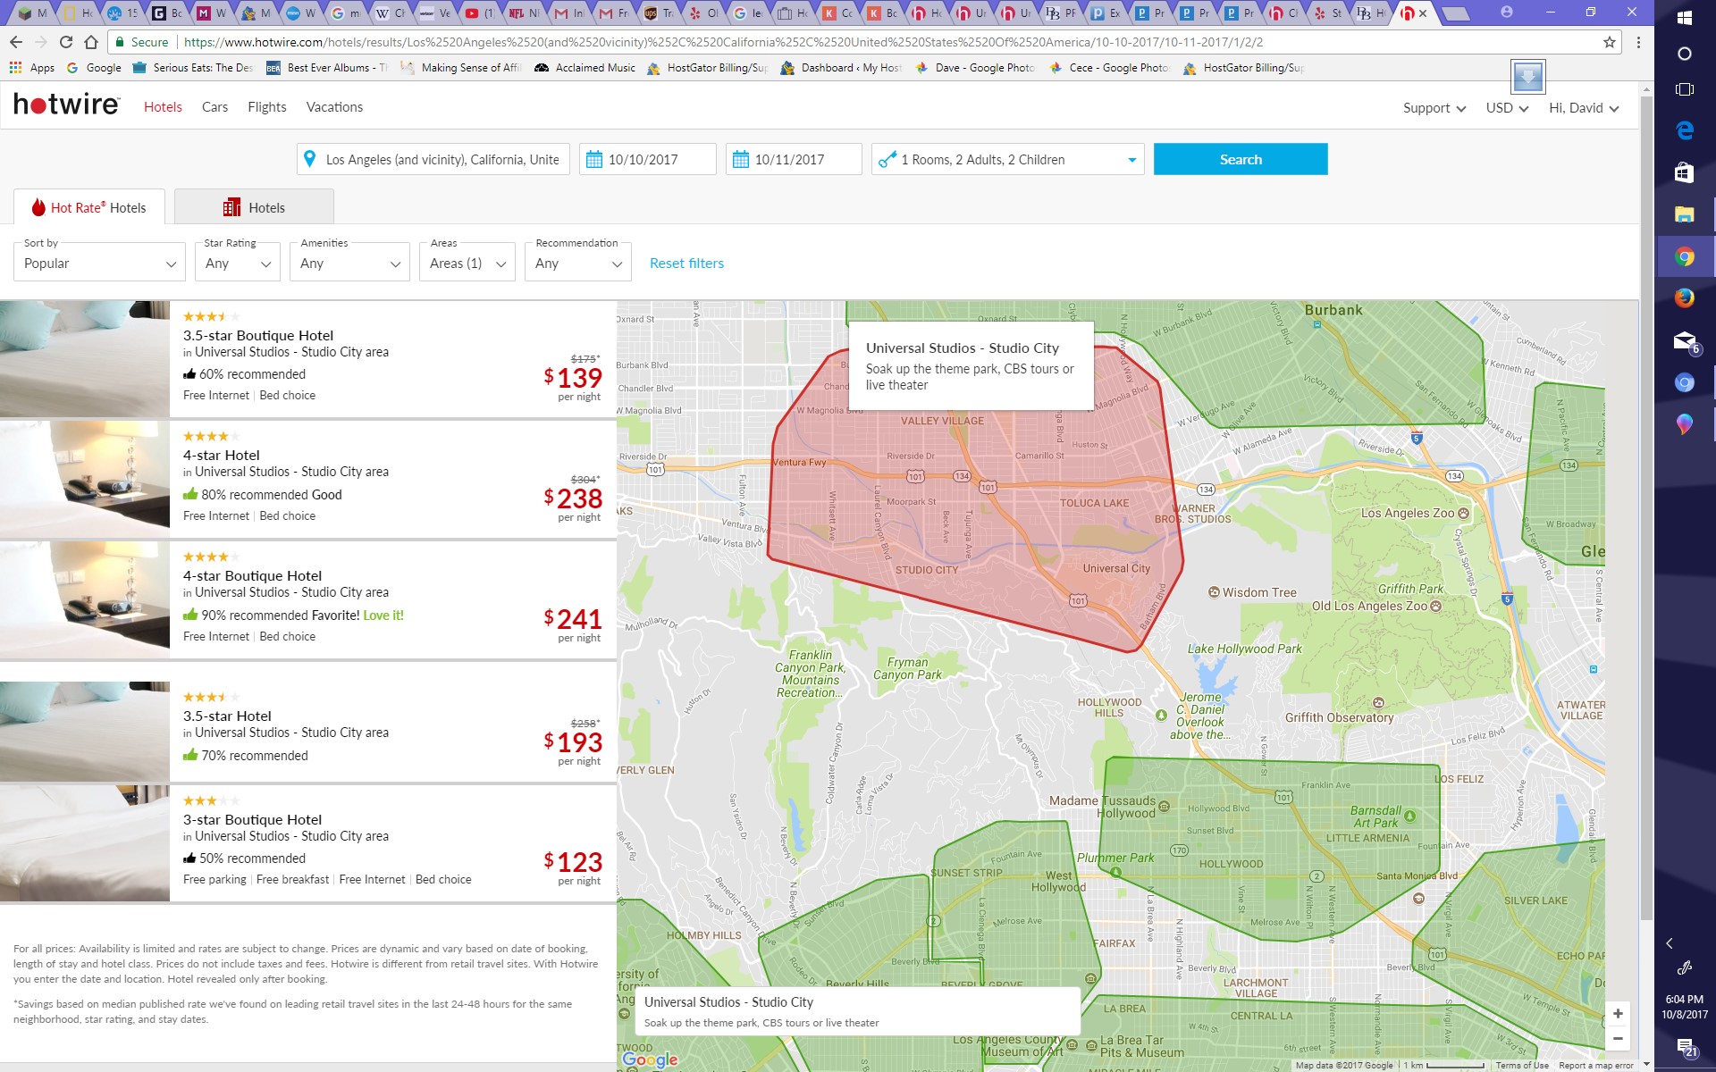Zoom out on the map

1618,1038
